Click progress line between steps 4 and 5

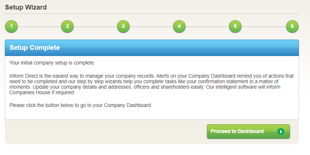207,26
